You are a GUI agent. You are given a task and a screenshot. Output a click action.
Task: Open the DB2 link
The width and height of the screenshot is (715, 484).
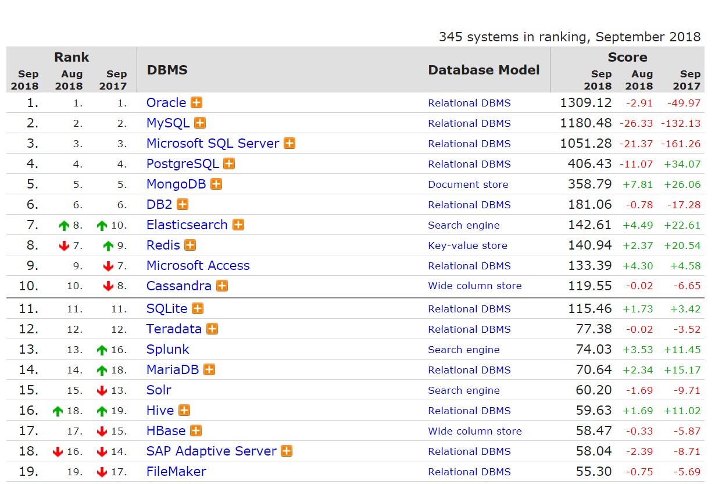coord(159,204)
